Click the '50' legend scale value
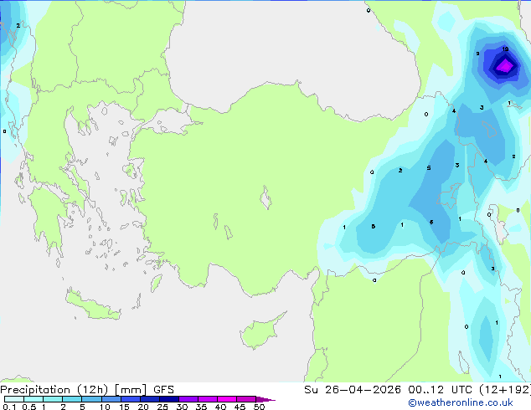Screen dimensions: 531x410 click(259, 407)
